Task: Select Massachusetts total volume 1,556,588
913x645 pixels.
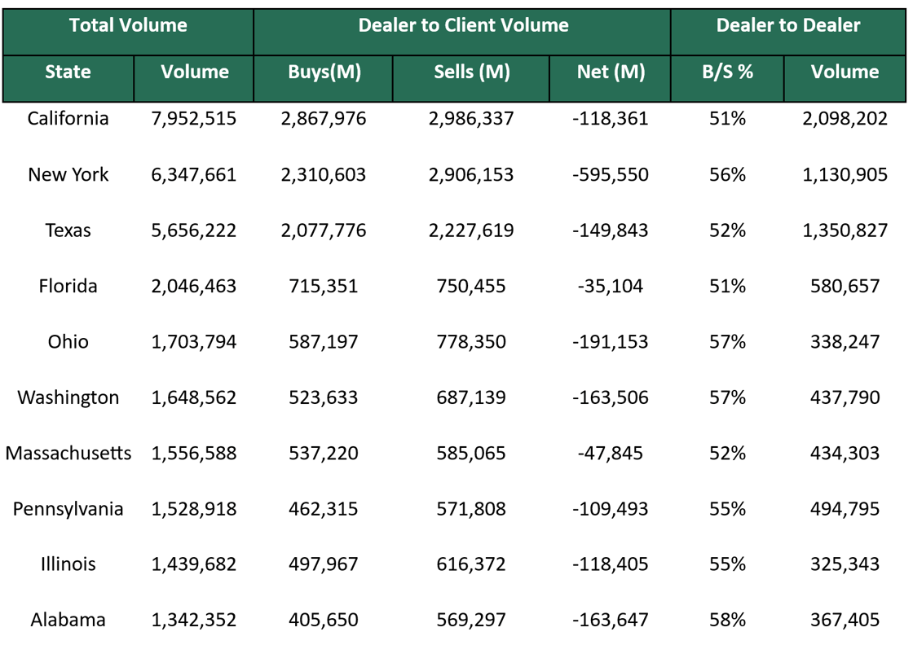Action: (x=194, y=453)
